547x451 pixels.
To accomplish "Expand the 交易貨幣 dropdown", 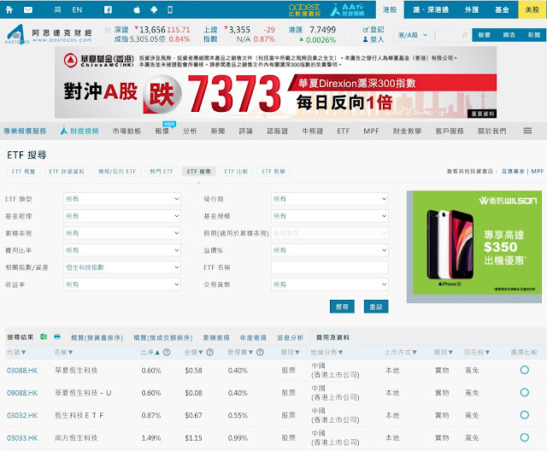I will pos(330,284).
